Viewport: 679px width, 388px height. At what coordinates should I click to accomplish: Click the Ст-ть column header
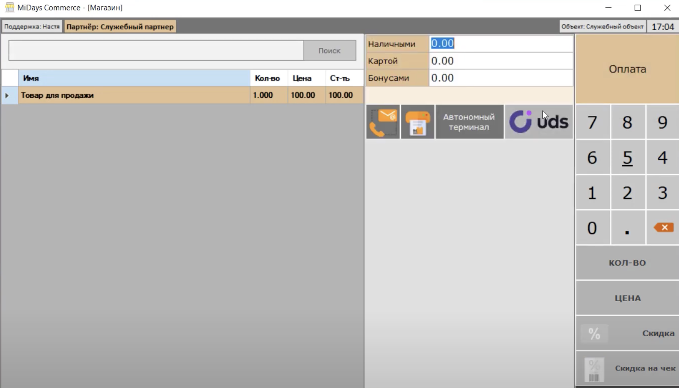pos(344,78)
